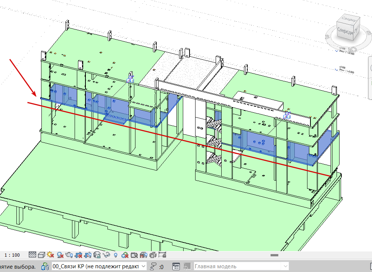
Task: Open the Visual Style cube icon
Action: click(x=41, y=255)
